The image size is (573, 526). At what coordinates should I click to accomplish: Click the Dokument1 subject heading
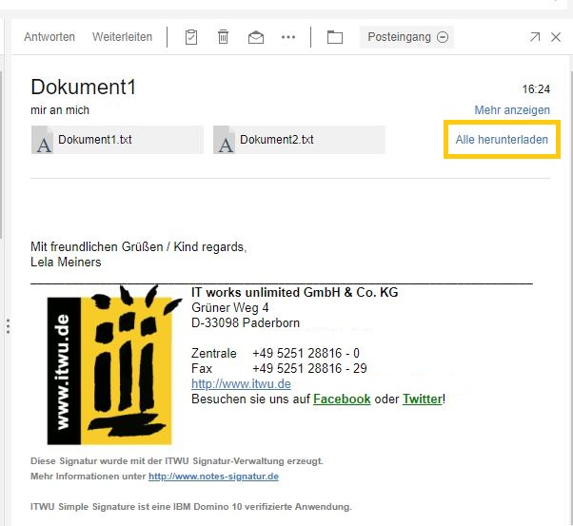coord(84,87)
